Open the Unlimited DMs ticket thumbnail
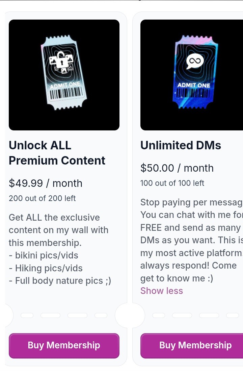Viewport: 243px width, 371px height. coord(192,75)
